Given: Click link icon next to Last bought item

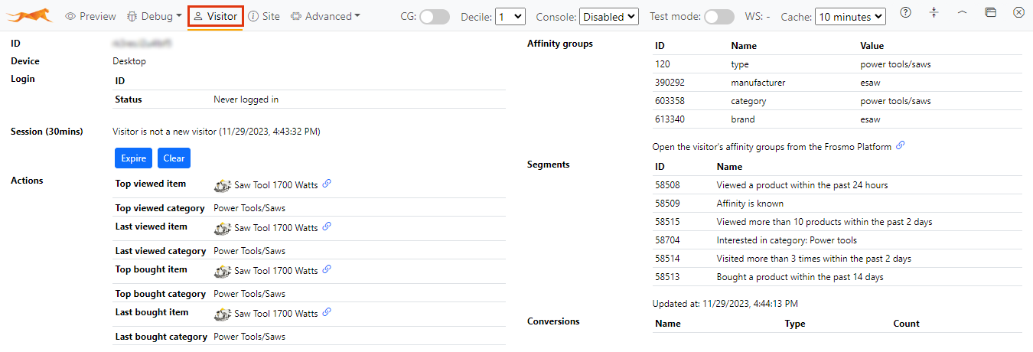Looking at the screenshot, I should coord(327,312).
